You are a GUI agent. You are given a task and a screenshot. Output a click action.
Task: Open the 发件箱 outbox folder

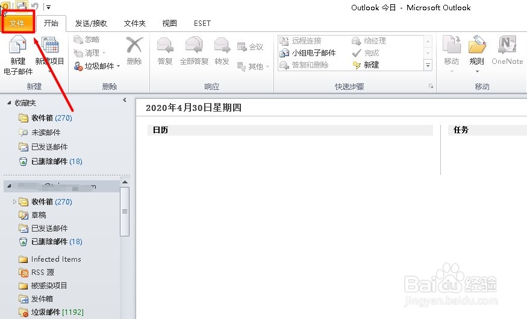coord(36,298)
